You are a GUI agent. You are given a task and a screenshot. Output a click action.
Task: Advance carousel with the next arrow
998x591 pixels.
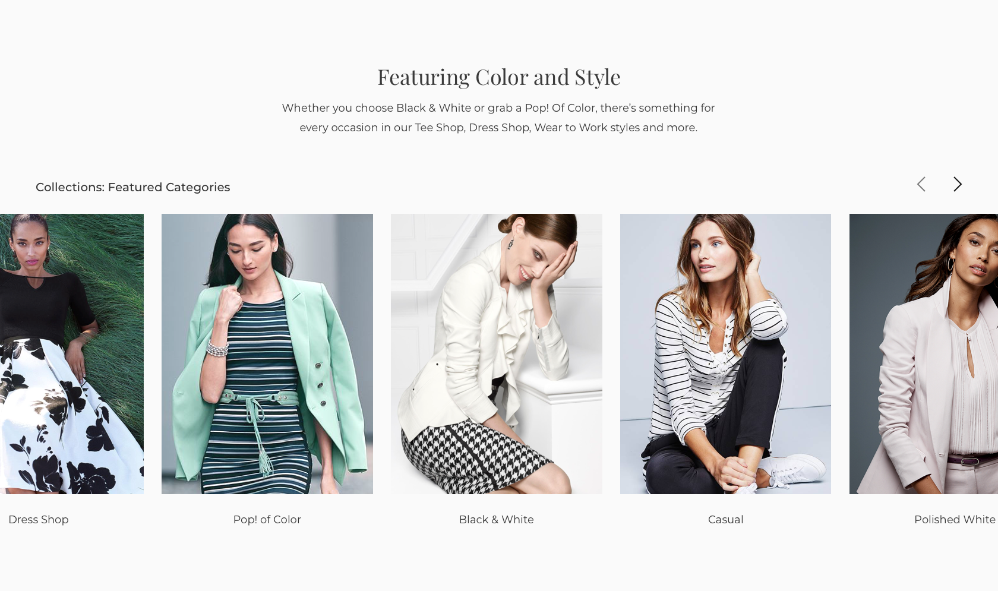tap(957, 184)
